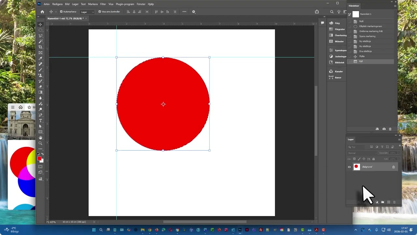Open the Lager auto-select dropdown

point(87,12)
